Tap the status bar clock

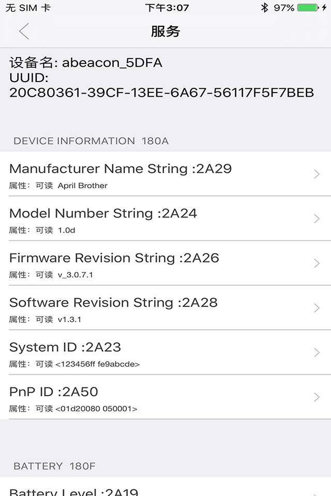(167, 8)
